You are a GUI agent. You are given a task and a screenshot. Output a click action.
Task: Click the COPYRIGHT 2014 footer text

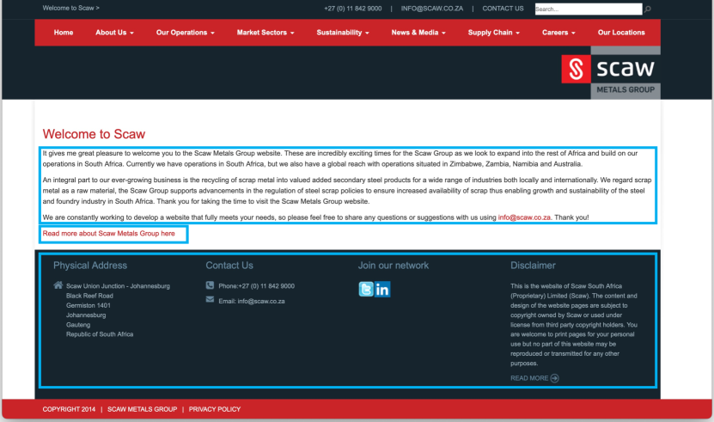69,409
